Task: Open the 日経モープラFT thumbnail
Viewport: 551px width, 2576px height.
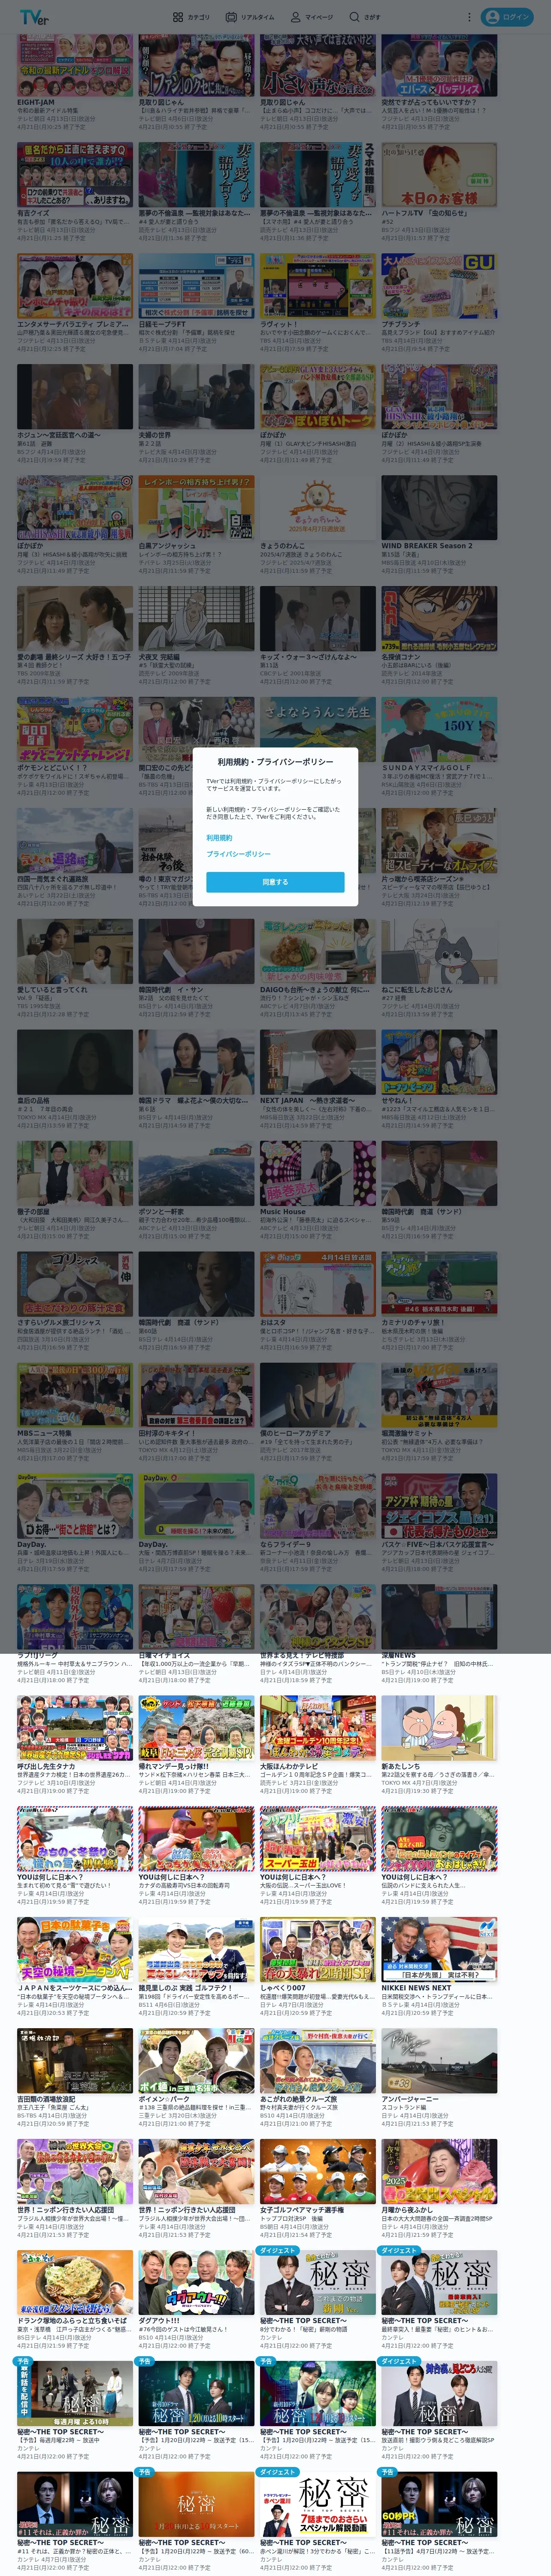Action: coord(196,285)
